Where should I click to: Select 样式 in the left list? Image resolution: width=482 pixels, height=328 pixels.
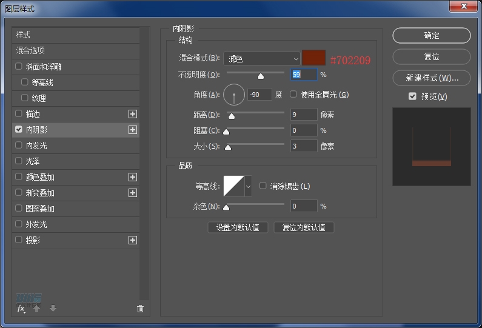click(76, 35)
